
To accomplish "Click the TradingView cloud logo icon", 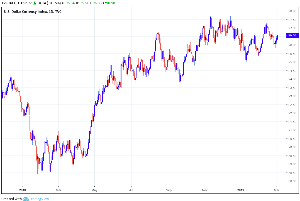I will (x=26, y=199).
